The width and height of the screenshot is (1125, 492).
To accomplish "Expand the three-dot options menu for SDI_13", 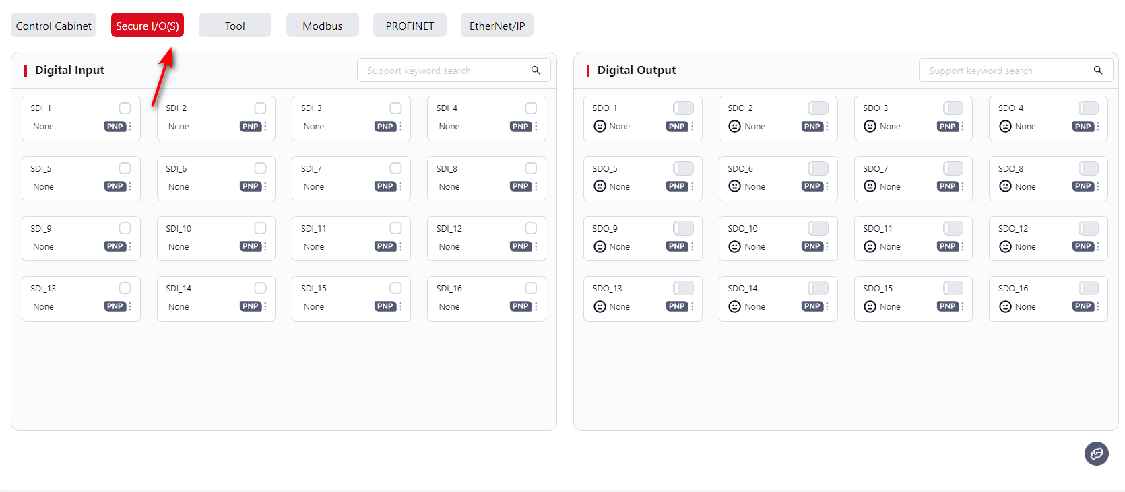I will 130,307.
